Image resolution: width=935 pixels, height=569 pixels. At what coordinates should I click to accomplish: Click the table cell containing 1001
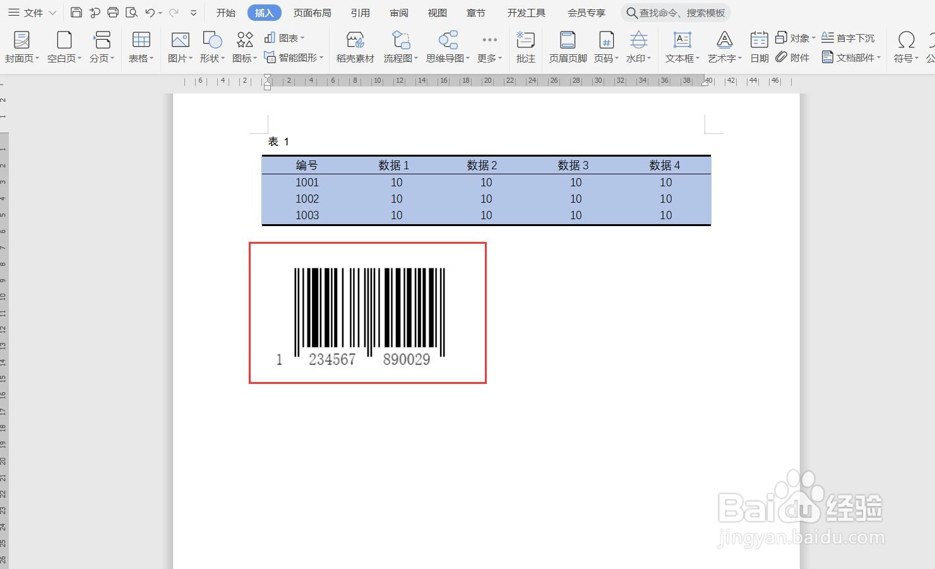(307, 183)
